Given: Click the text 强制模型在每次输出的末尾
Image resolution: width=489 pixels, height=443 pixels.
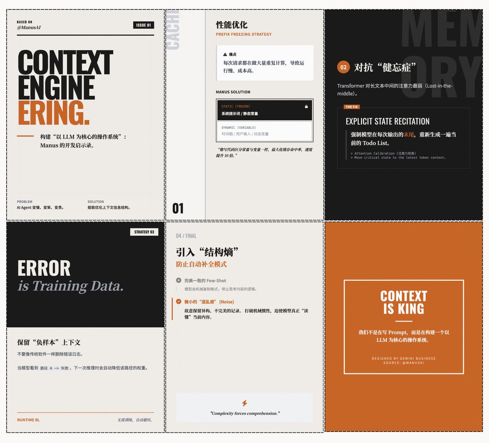Looking at the screenshot, I should [403, 138].
